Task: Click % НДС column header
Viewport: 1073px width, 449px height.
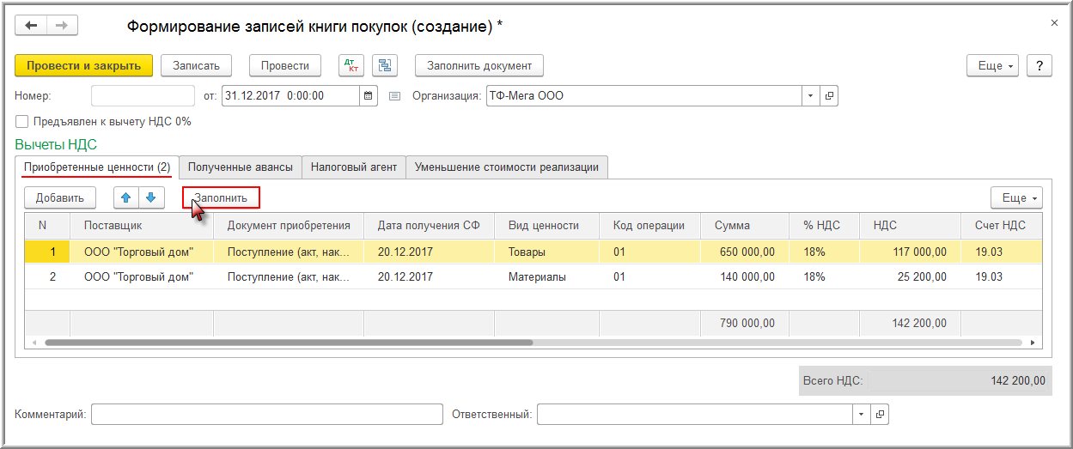Action: point(825,226)
